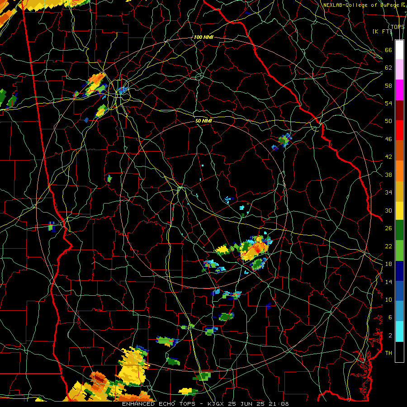Click the legend value '46'
407x407 pixels.
click(388, 139)
